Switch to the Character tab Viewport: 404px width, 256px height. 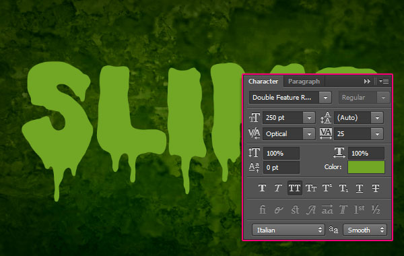click(x=263, y=82)
